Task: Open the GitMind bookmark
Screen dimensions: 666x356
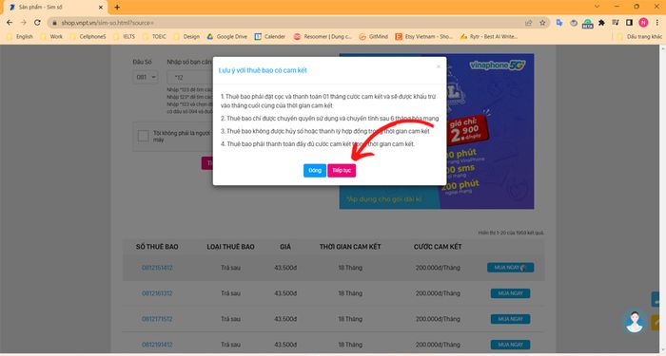Action: [x=374, y=37]
